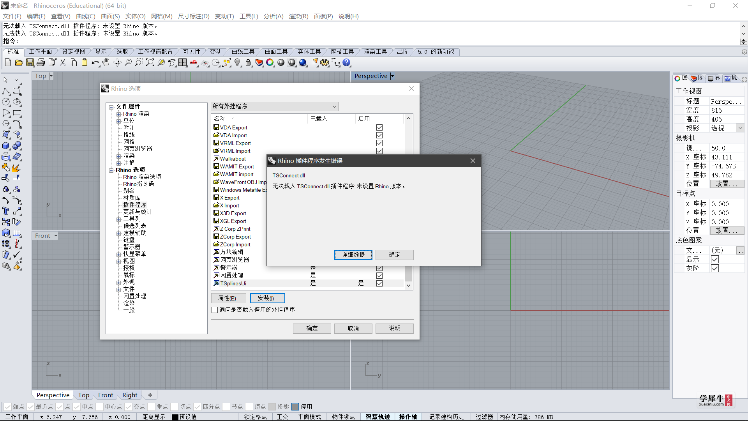
Task: Select the Rotate view tool
Action: click(x=117, y=62)
